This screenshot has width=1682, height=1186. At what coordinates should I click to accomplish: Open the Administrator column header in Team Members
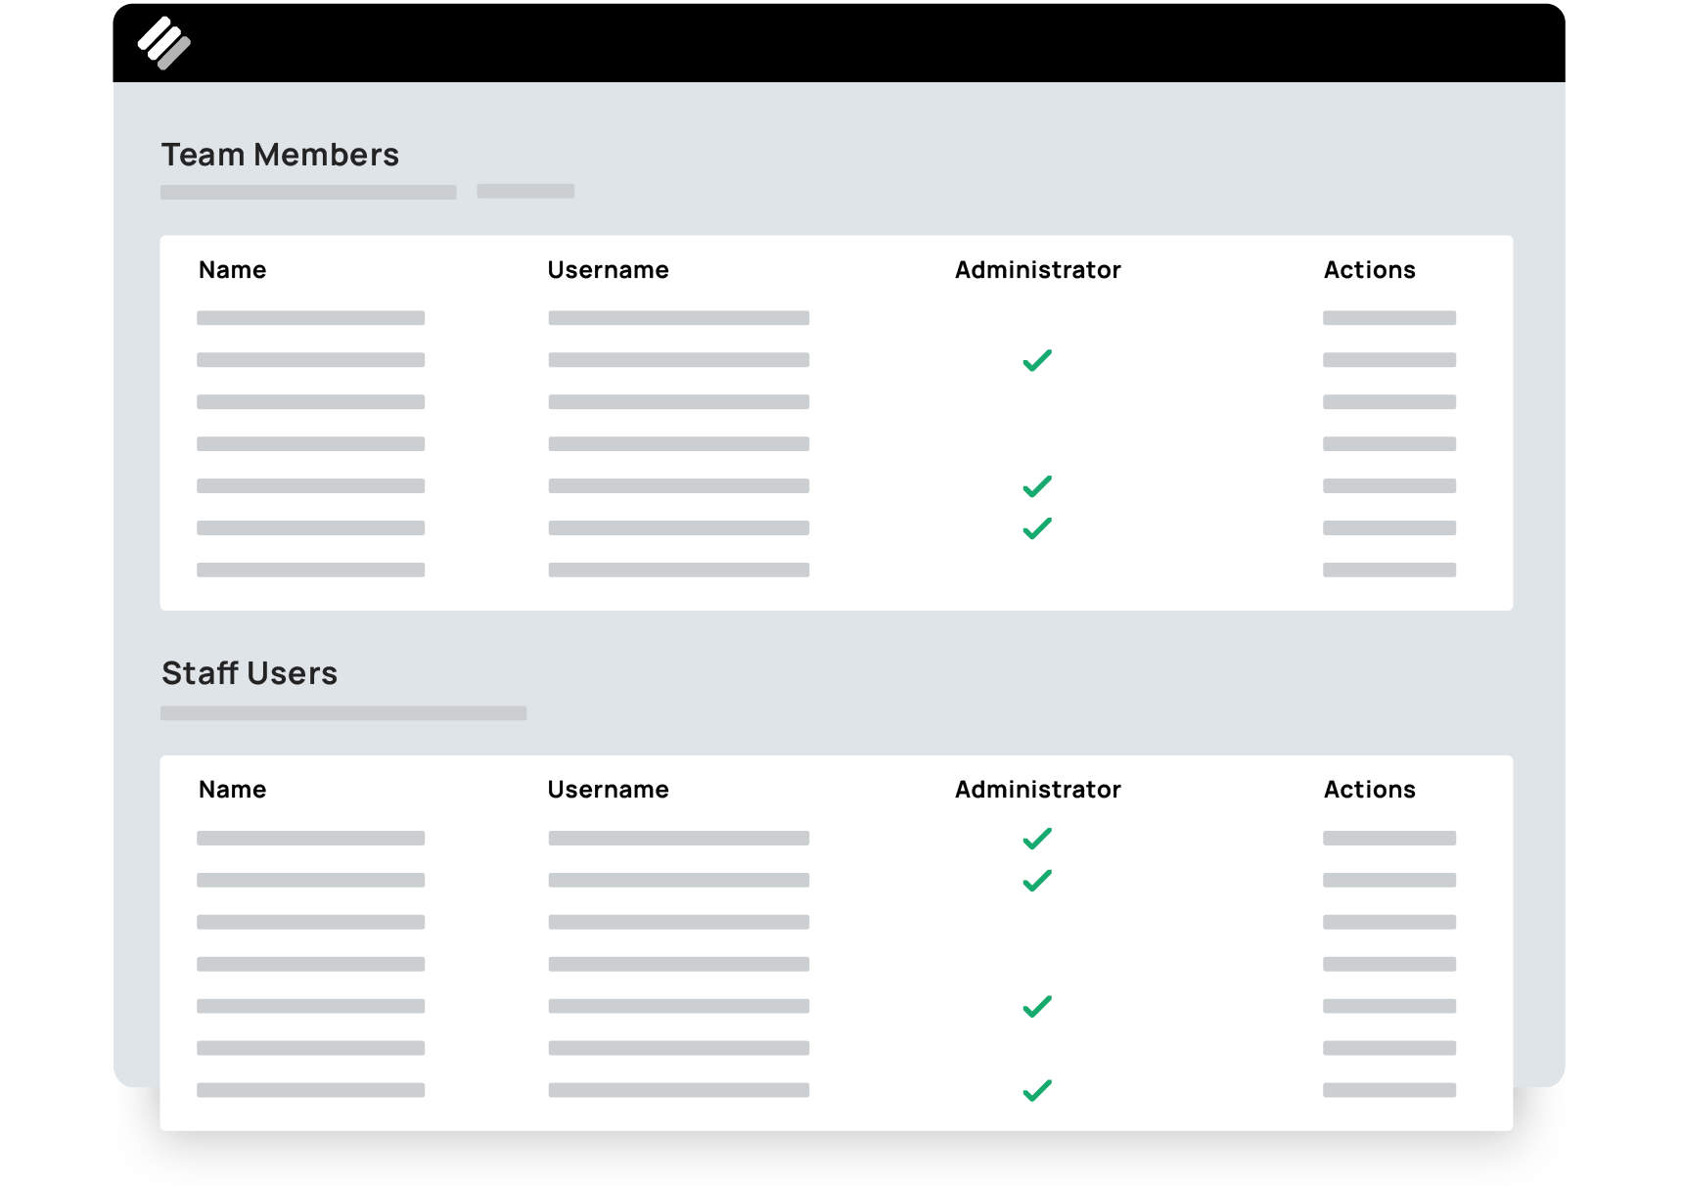(x=1037, y=269)
